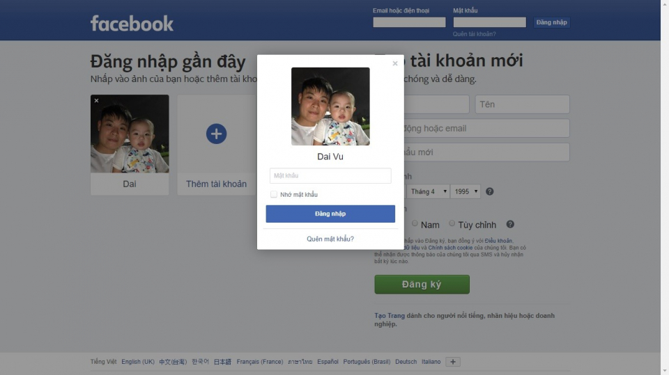
Task: Click the Quên tài khoản? link in header
Action: click(x=475, y=34)
